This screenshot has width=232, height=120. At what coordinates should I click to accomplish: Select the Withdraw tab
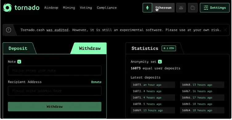[x=90, y=48]
